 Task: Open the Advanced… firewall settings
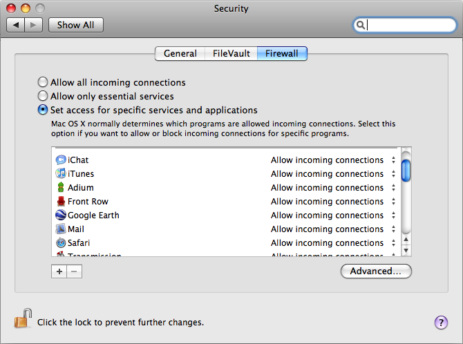click(x=376, y=271)
